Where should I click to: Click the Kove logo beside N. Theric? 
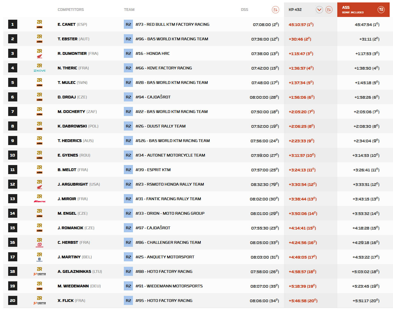40,71
